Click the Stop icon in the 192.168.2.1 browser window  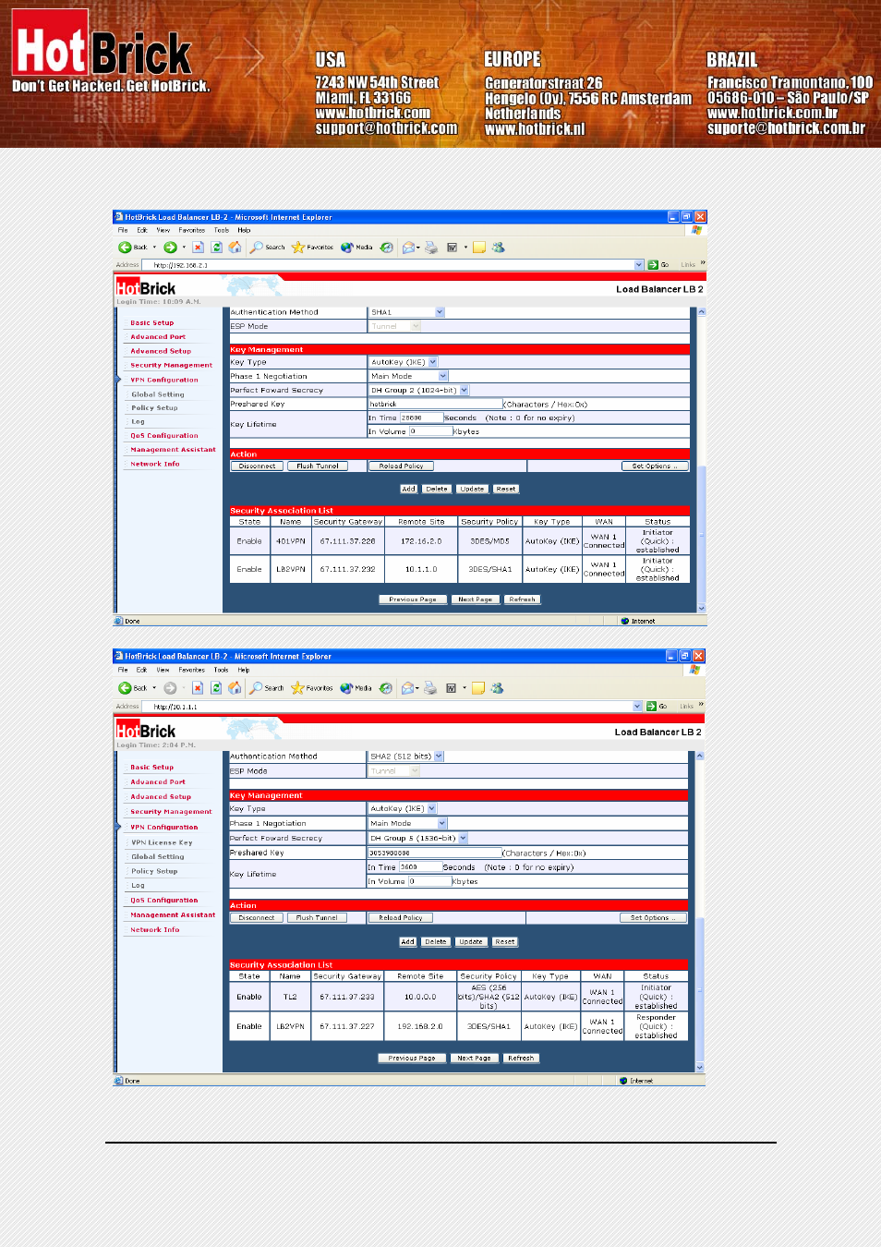pos(198,248)
